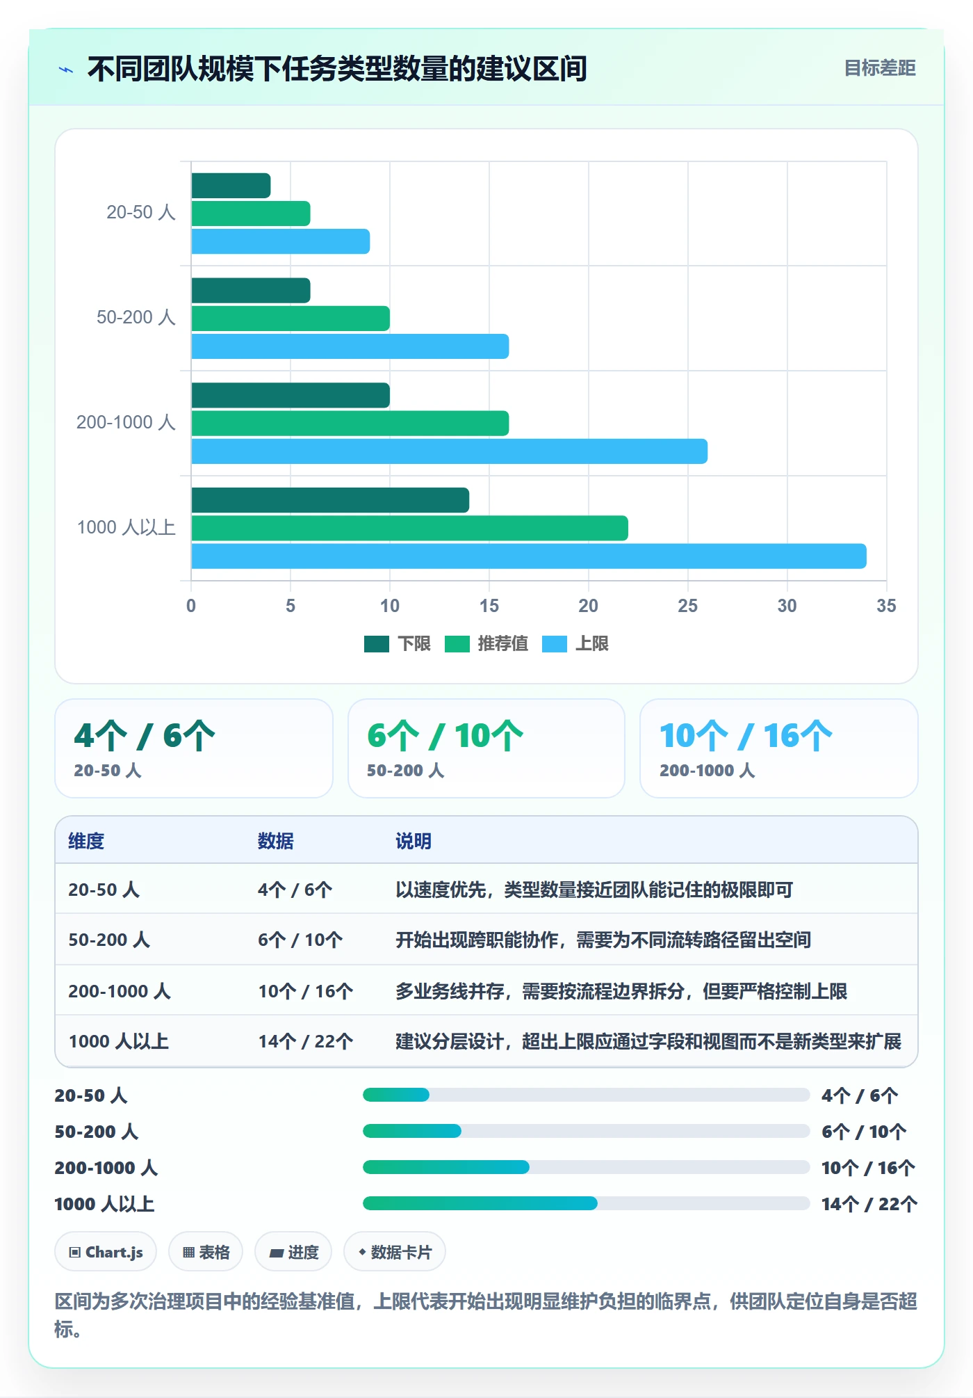Click description 以速度优先，类型数量接近团队能记住的极限即可
Screen dimensions: 973x1398
pos(594,890)
